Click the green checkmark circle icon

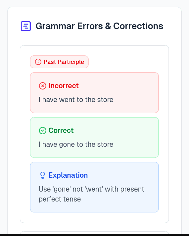[x=43, y=131]
